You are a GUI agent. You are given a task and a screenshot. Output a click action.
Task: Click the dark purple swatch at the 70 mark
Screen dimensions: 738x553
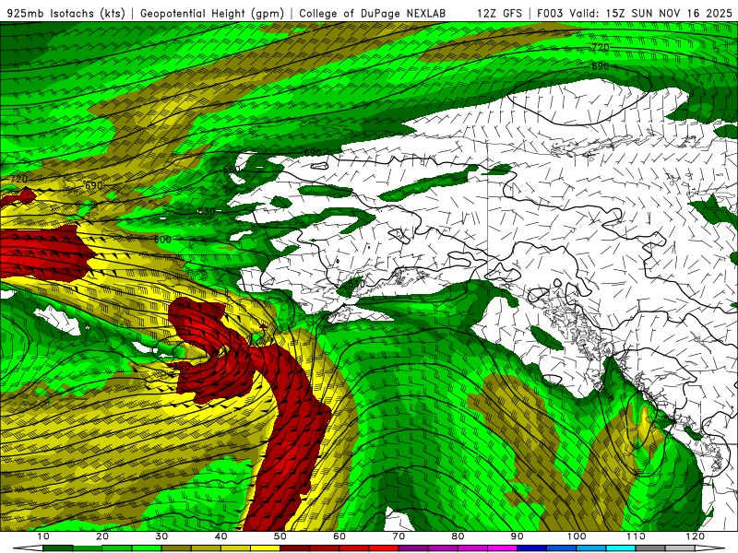tap(413, 548)
